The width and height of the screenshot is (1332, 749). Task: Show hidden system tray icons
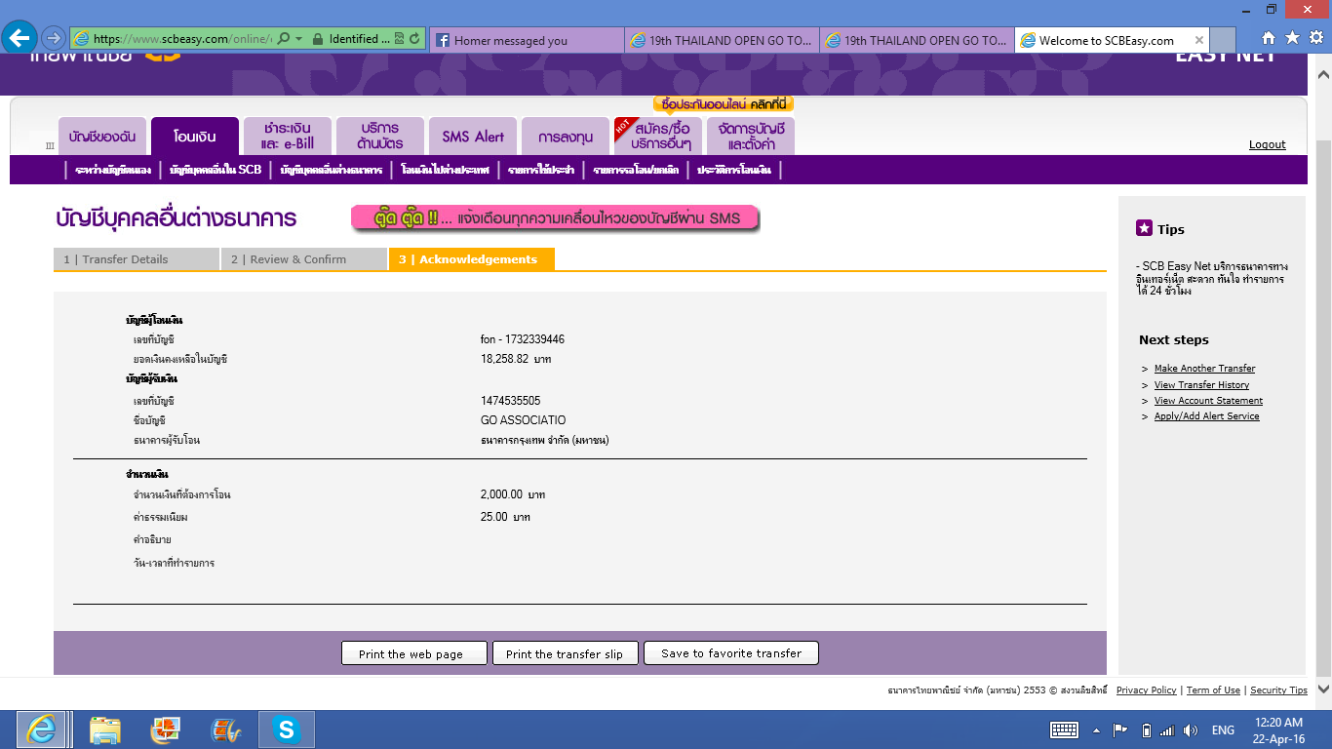click(x=1096, y=729)
